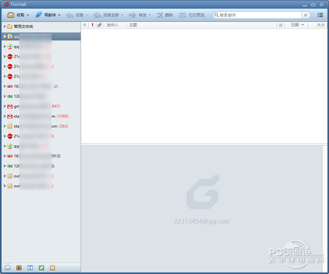Expand the 163 account ending 013)
Viewport: 329px width, 274px height.
pos(4,156)
